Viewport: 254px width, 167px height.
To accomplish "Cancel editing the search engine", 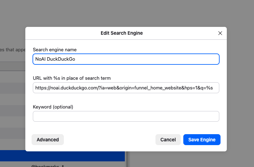I will pos(168,140).
